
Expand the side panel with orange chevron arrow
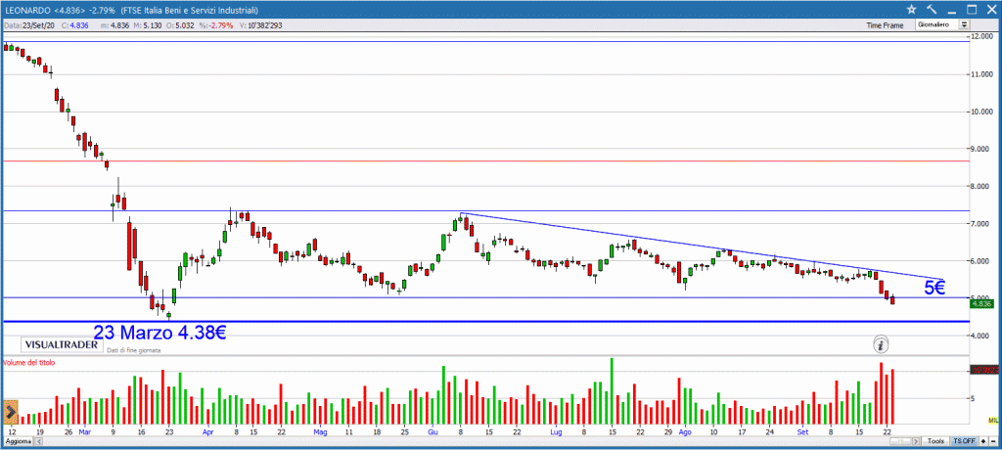pyautogui.click(x=11, y=412)
